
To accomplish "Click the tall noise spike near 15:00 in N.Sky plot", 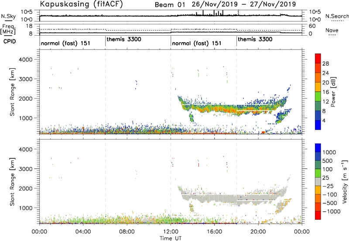I will (x=203, y=13).
